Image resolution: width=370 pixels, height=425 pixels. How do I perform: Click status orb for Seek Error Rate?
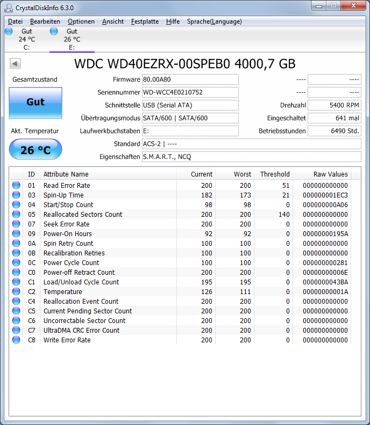pyautogui.click(x=16, y=224)
